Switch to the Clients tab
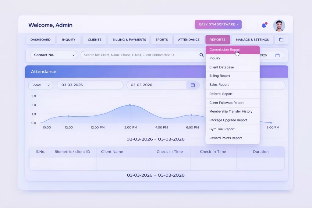Image resolution: width=312 pixels, height=208 pixels. pyautogui.click(x=94, y=39)
